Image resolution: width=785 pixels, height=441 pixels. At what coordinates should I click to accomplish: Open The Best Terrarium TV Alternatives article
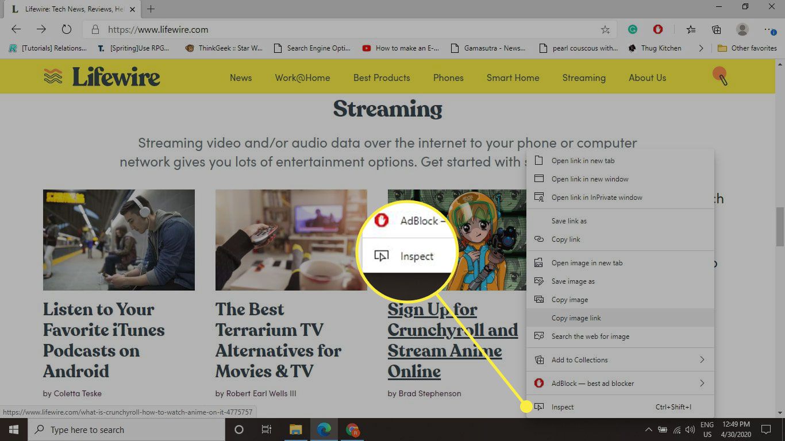point(279,340)
